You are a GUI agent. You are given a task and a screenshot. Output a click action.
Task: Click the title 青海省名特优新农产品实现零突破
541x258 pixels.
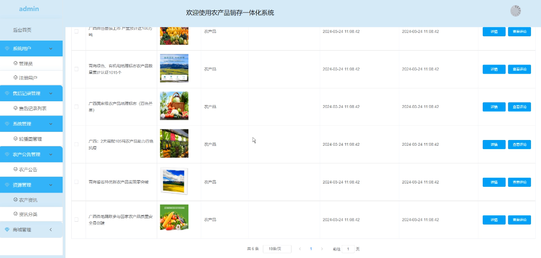119,182
